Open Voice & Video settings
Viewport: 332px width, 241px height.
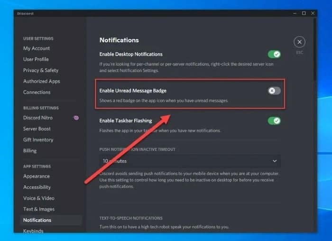39,198
